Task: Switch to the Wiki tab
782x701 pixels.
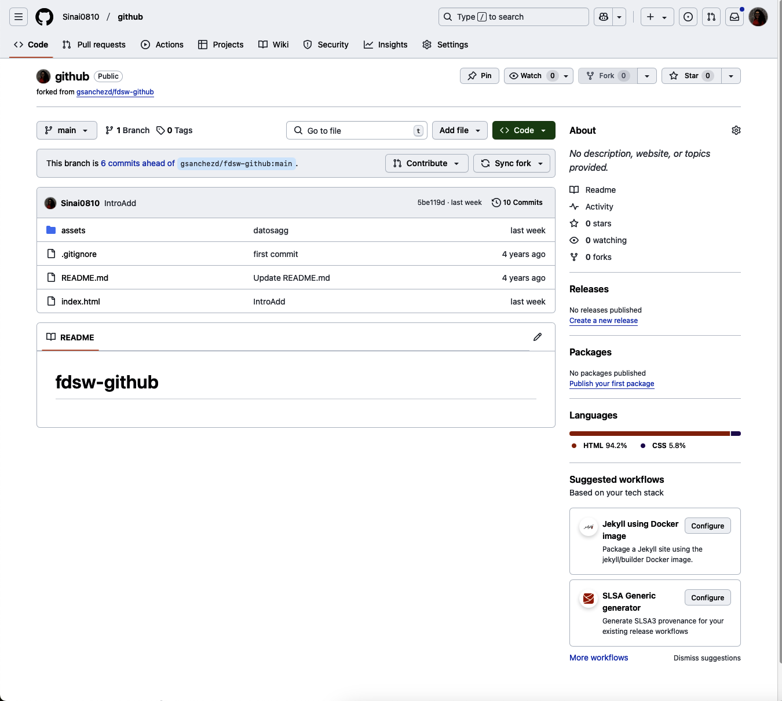Action: coord(273,45)
